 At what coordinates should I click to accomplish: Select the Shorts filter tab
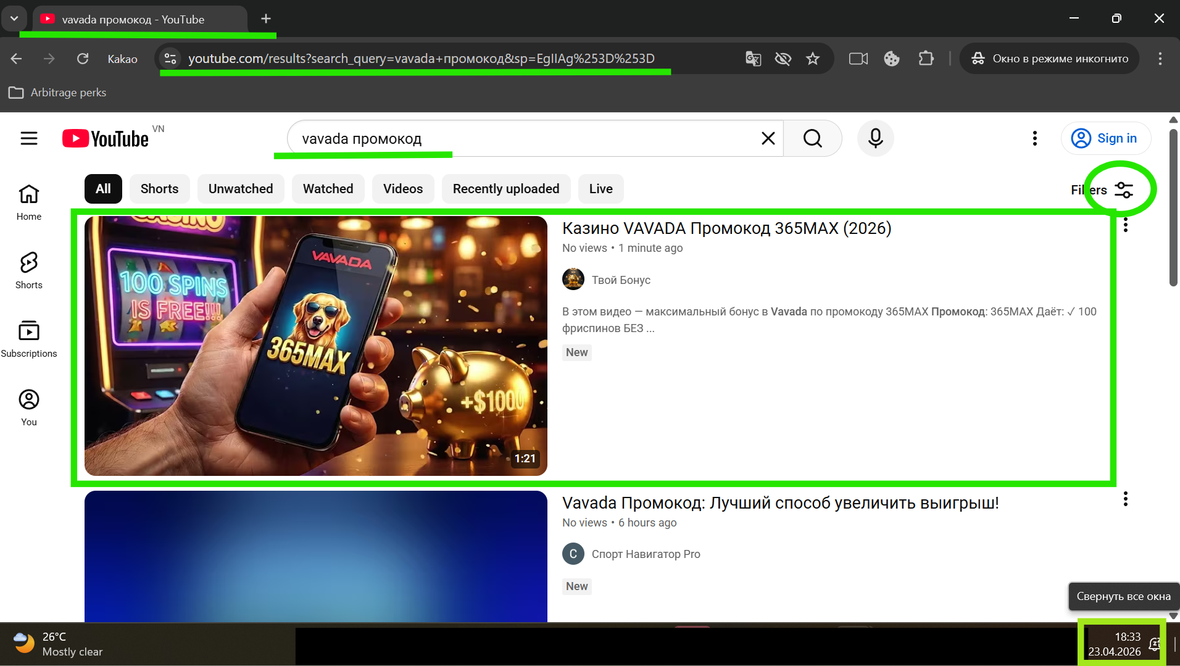[x=159, y=189]
